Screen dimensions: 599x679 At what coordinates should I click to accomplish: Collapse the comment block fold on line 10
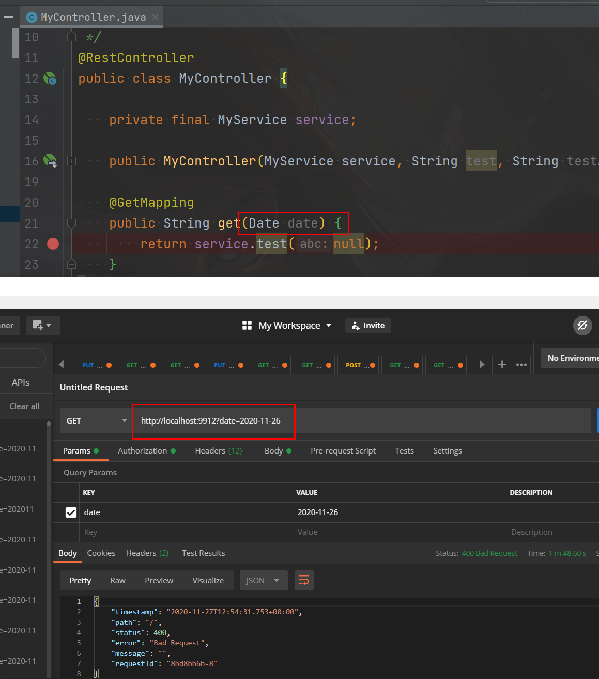tap(72, 36)
